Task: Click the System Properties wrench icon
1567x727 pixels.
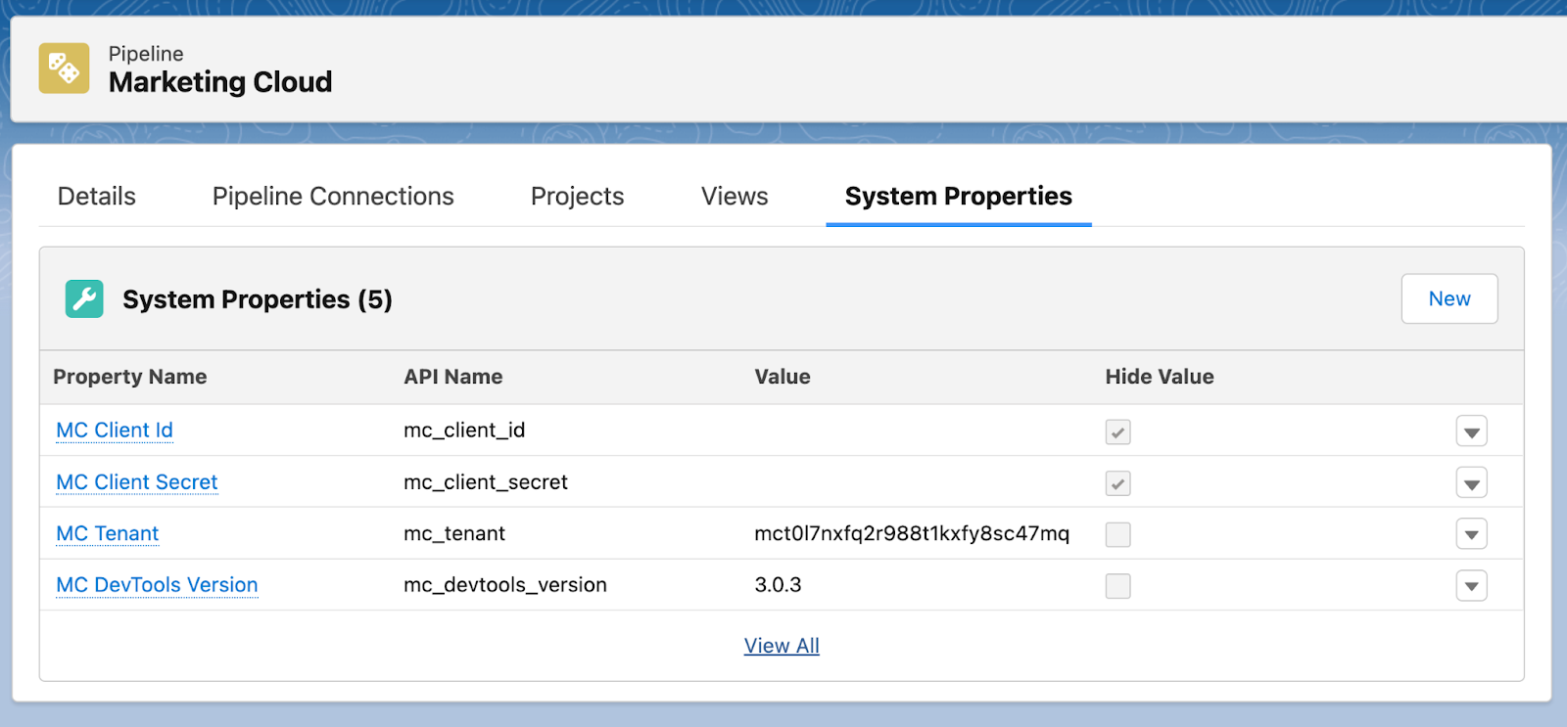Action: click(x=84, y=299)
